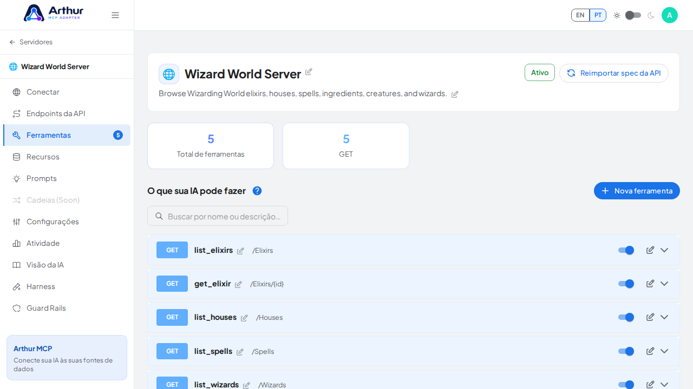Viewport: 693px width, 389px height.
Task: Click the GET badge on list_elixirs
Action: click(172, 250)
